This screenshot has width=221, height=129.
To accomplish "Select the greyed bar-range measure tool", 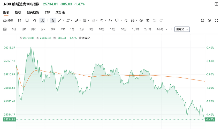I will pos(93,20).
